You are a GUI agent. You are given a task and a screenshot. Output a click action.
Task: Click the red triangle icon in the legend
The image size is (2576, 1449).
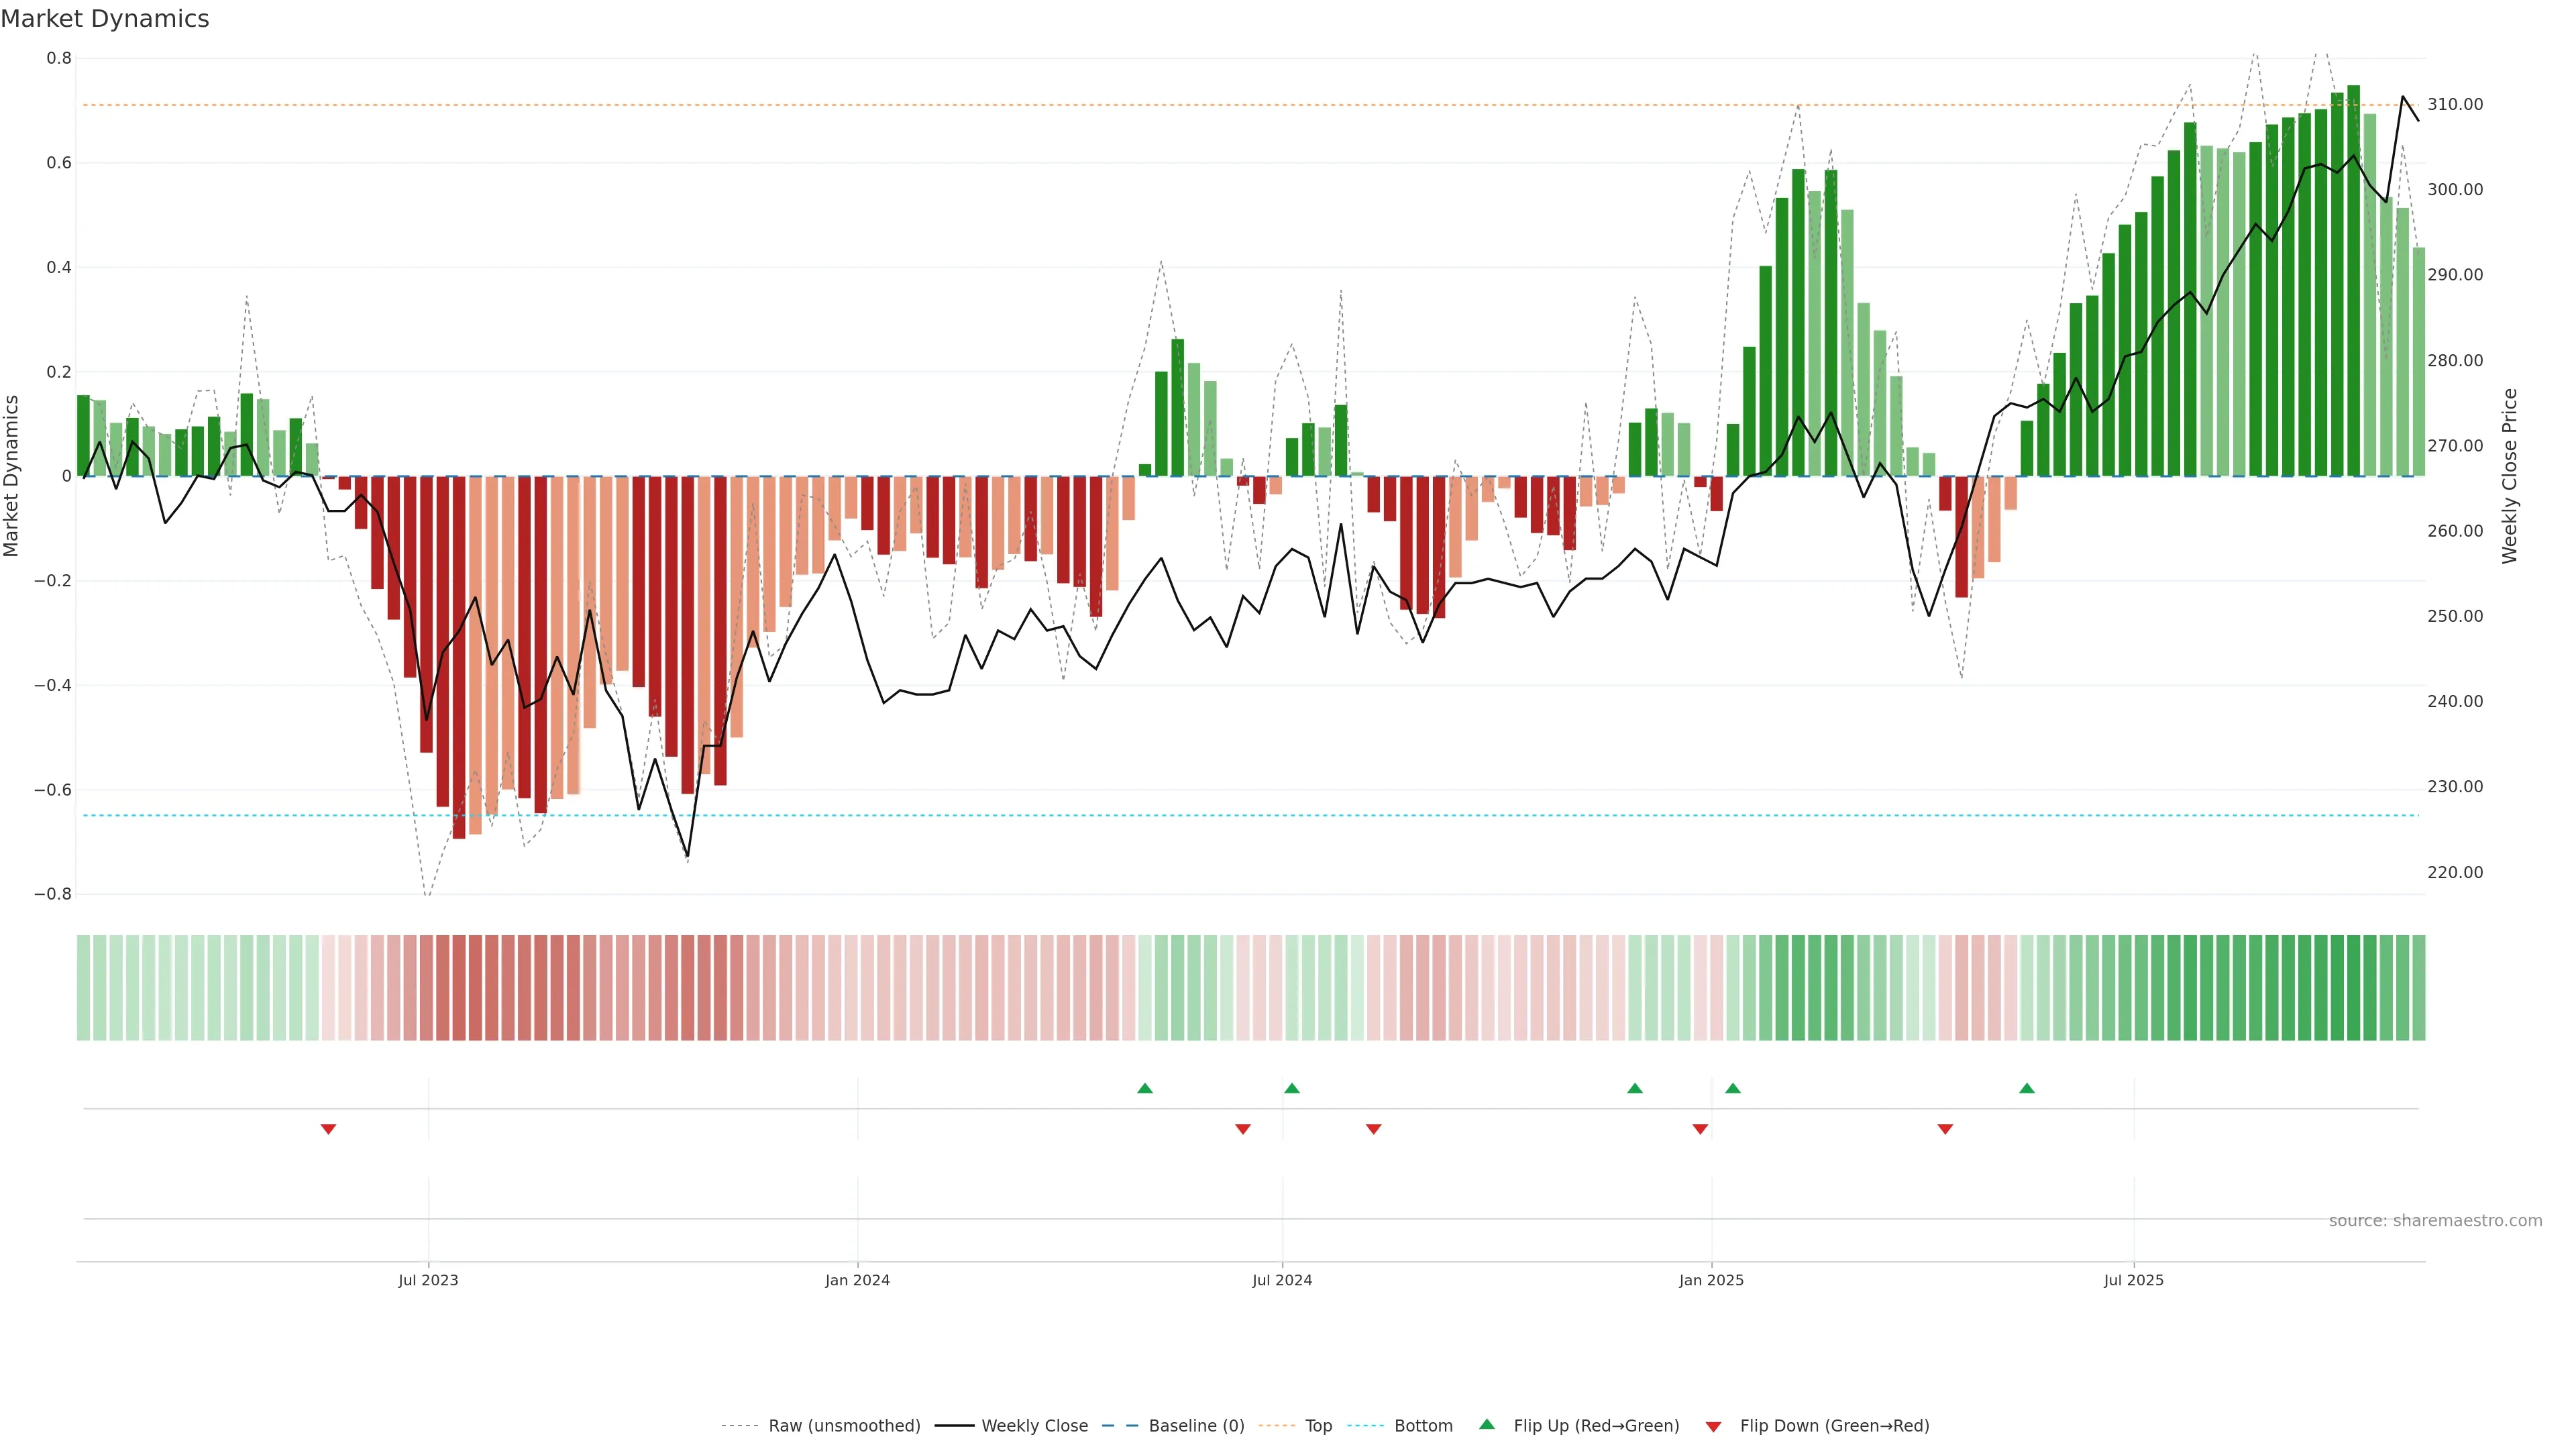tap(1713, 1427)
